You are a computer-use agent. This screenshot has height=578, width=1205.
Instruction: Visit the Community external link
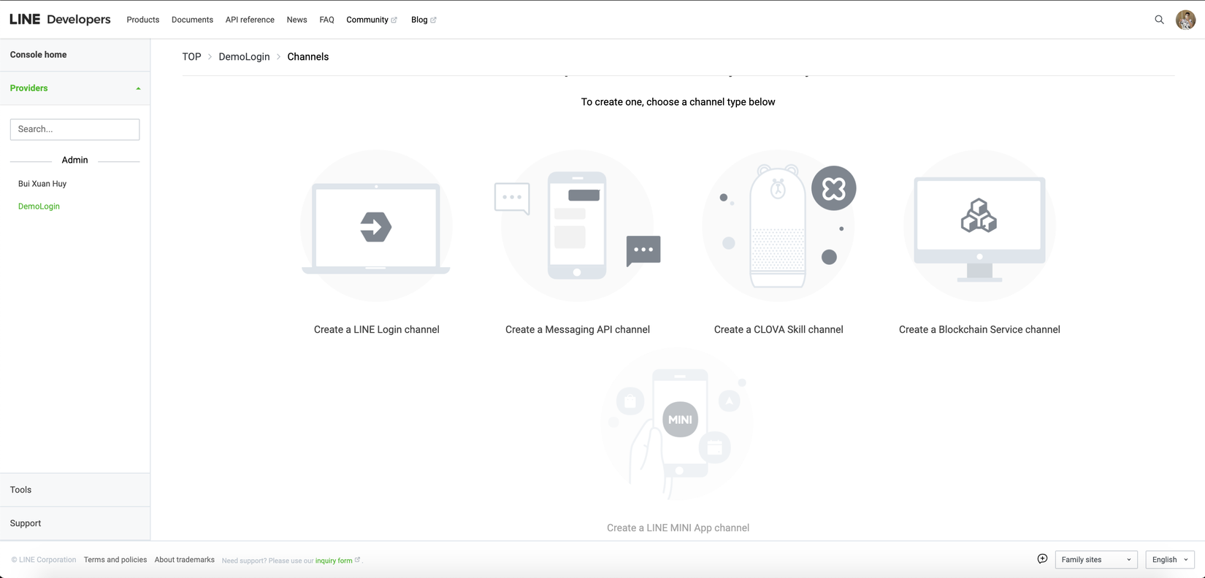coord(372,20)
